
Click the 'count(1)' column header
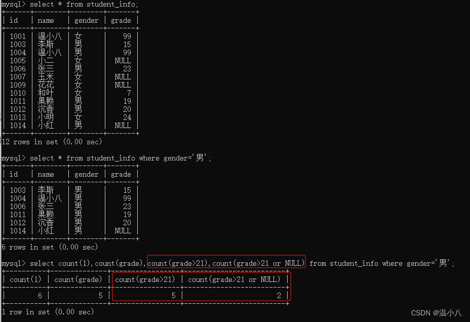click(x=25, y=279)
